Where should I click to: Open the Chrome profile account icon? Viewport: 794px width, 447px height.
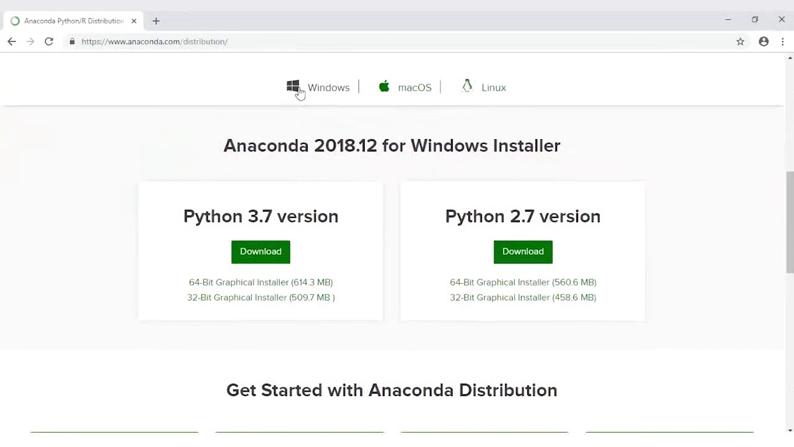(x=764, y=42)
